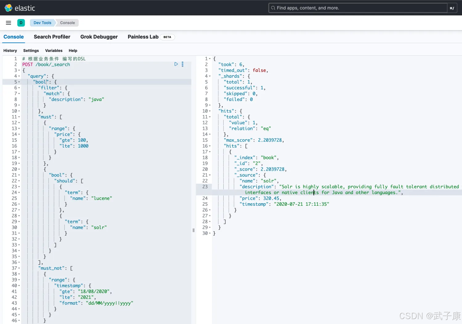Screen dimensions: 462x324
Task: Open console History
Action: tap(10, 51)
